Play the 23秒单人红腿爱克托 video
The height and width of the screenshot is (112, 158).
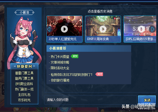64,29
